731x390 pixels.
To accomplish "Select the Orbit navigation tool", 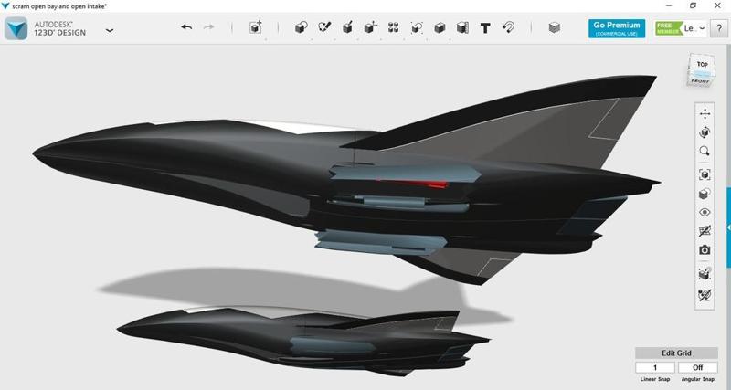I will coord(705,132).
